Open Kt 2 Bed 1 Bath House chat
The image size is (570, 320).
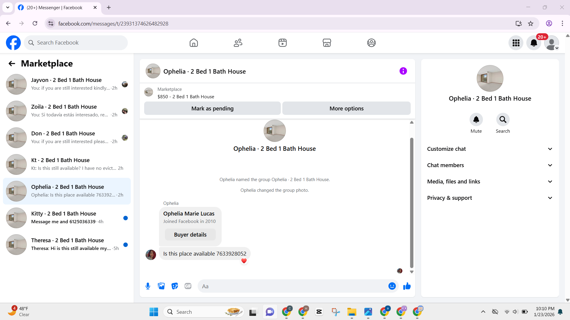click(x=67, y=164)
